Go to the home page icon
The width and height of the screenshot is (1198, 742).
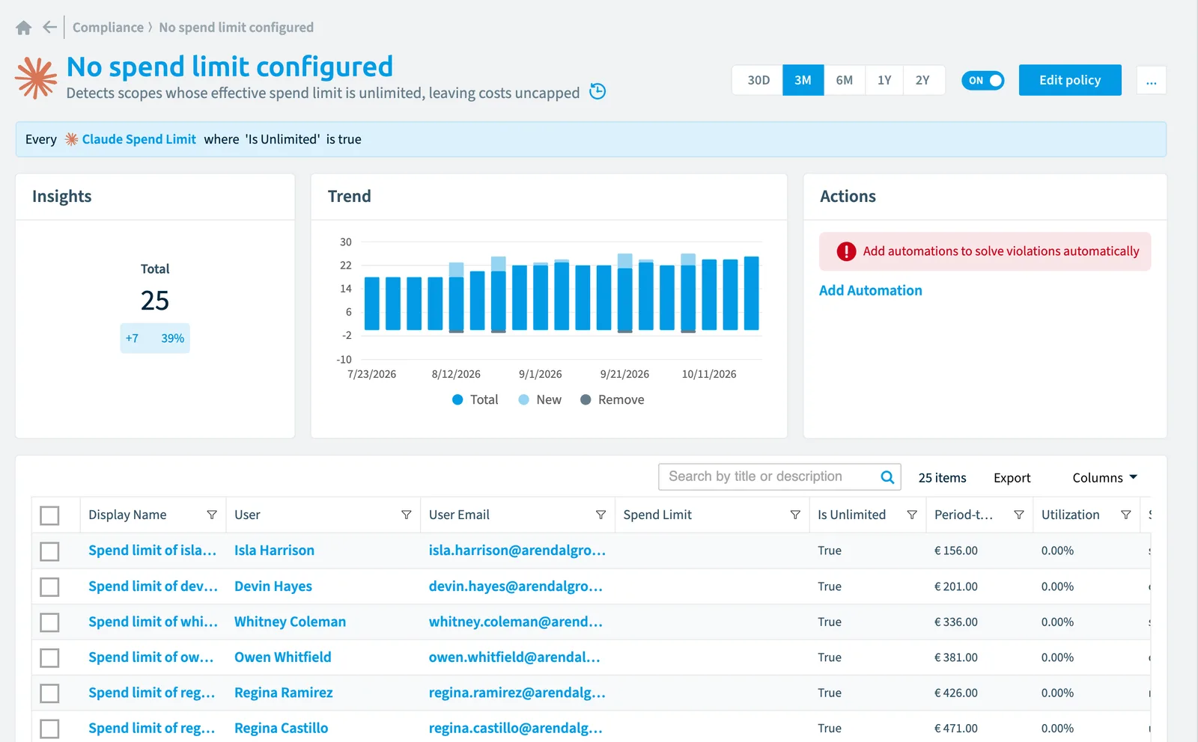pos(24,28)
